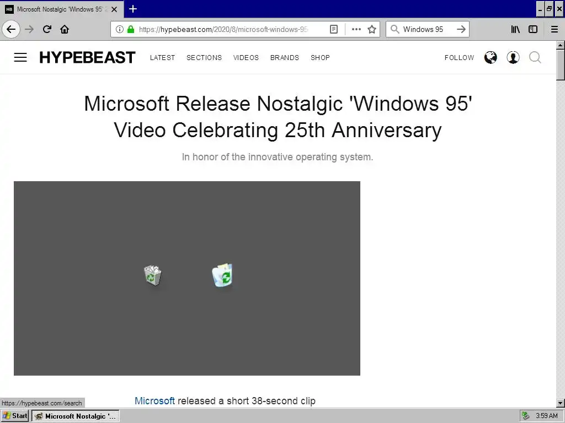Screen dimensions: 565x423
Task: Restore the browser window size
Action: tap(549, 9)
